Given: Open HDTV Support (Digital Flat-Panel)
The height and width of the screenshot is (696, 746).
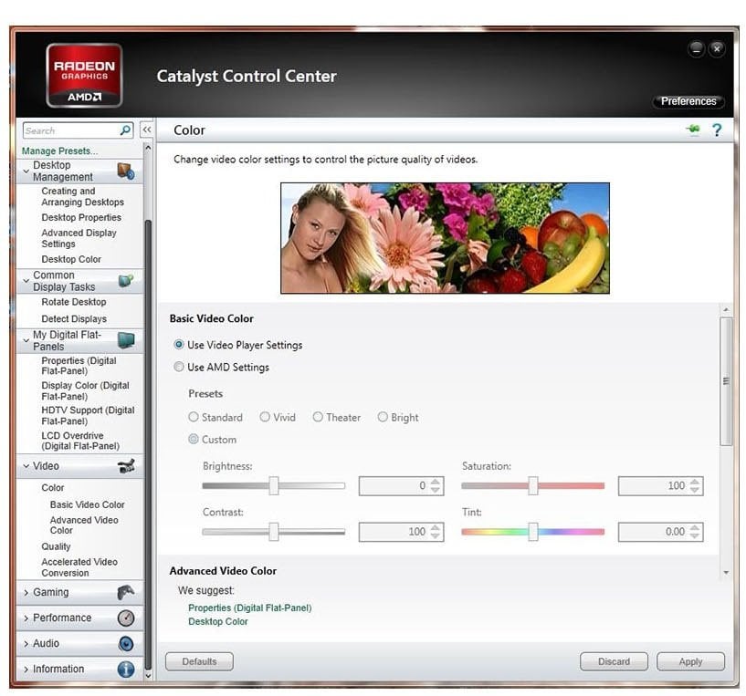Looking at the screenshot, I should coord(88,415).
